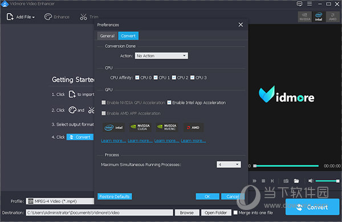The height and width of the screenshot is (222, 342).
Task: Mute audio with speaker icon
Action: 311,181
